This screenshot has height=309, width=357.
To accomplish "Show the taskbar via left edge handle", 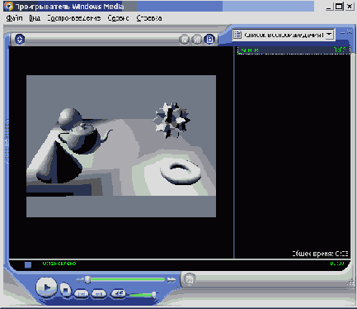I will pyautogui.click(x=7, y=142).
